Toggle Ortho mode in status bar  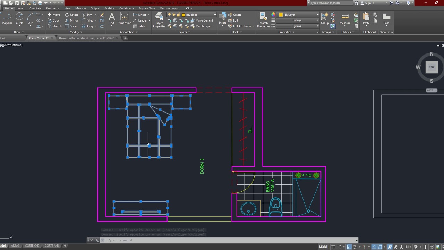click(x=349, y=247)
